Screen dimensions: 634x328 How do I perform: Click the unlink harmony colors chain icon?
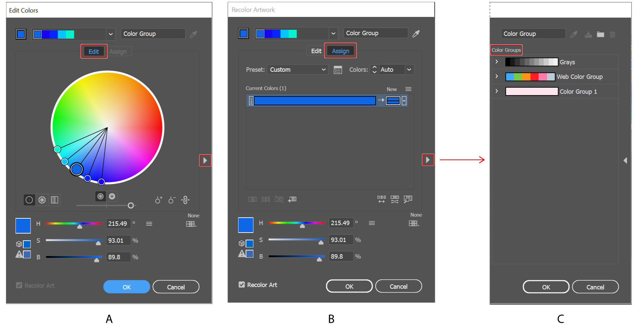pos(185,200)
